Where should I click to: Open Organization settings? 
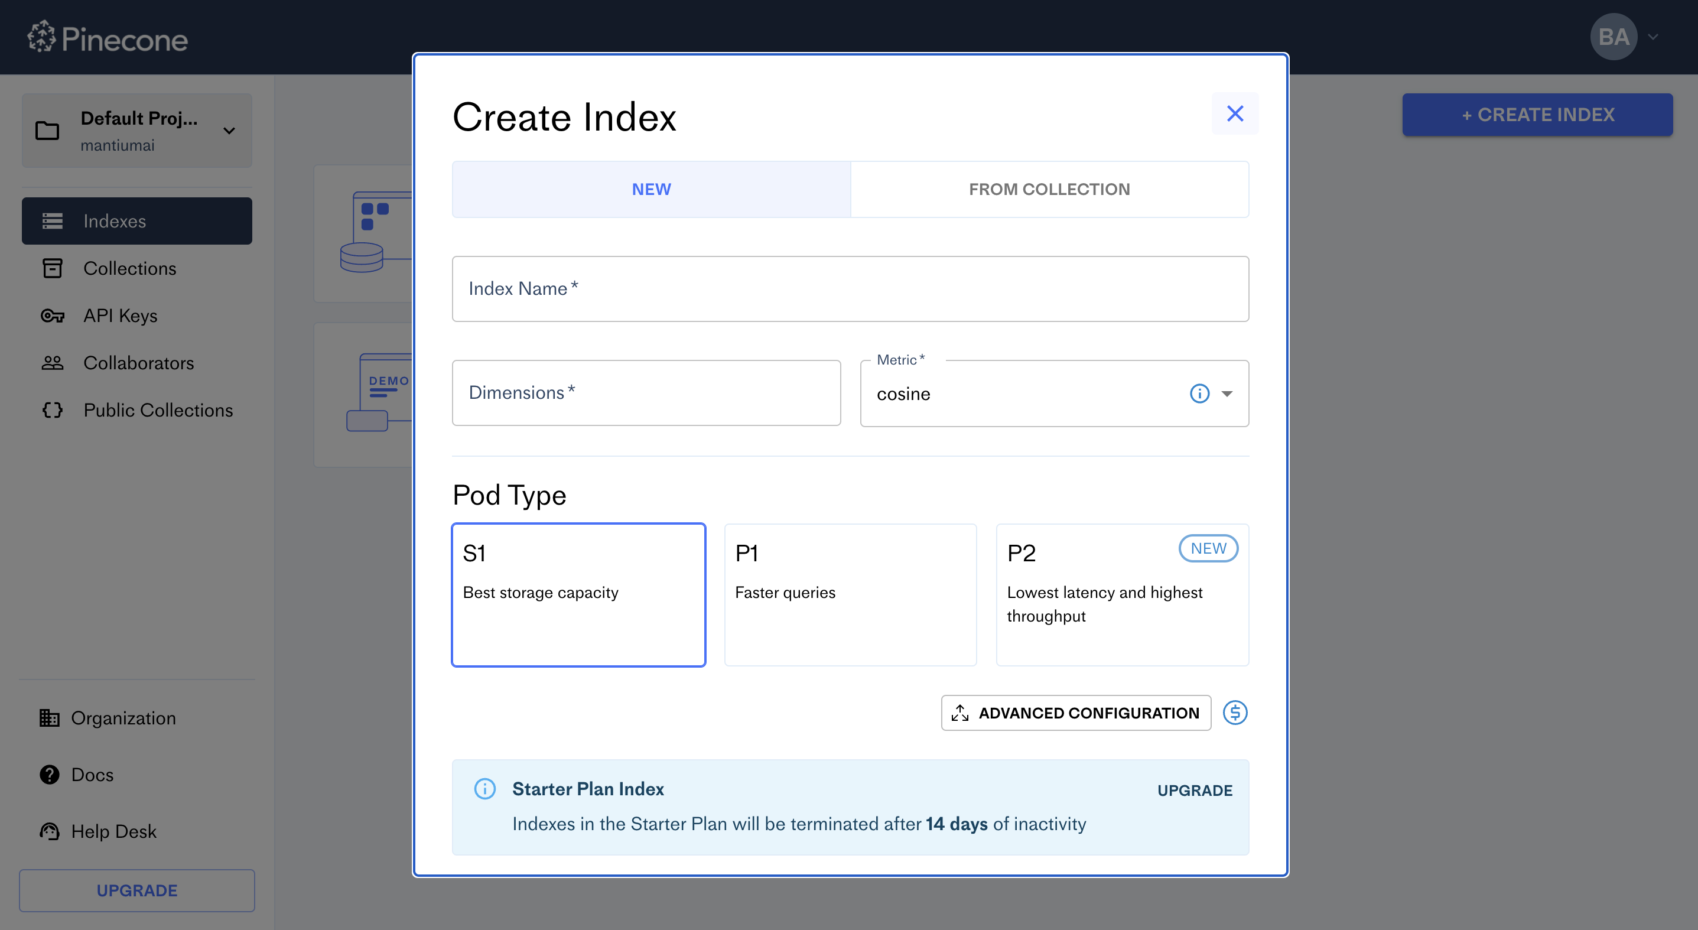[123, 718]
